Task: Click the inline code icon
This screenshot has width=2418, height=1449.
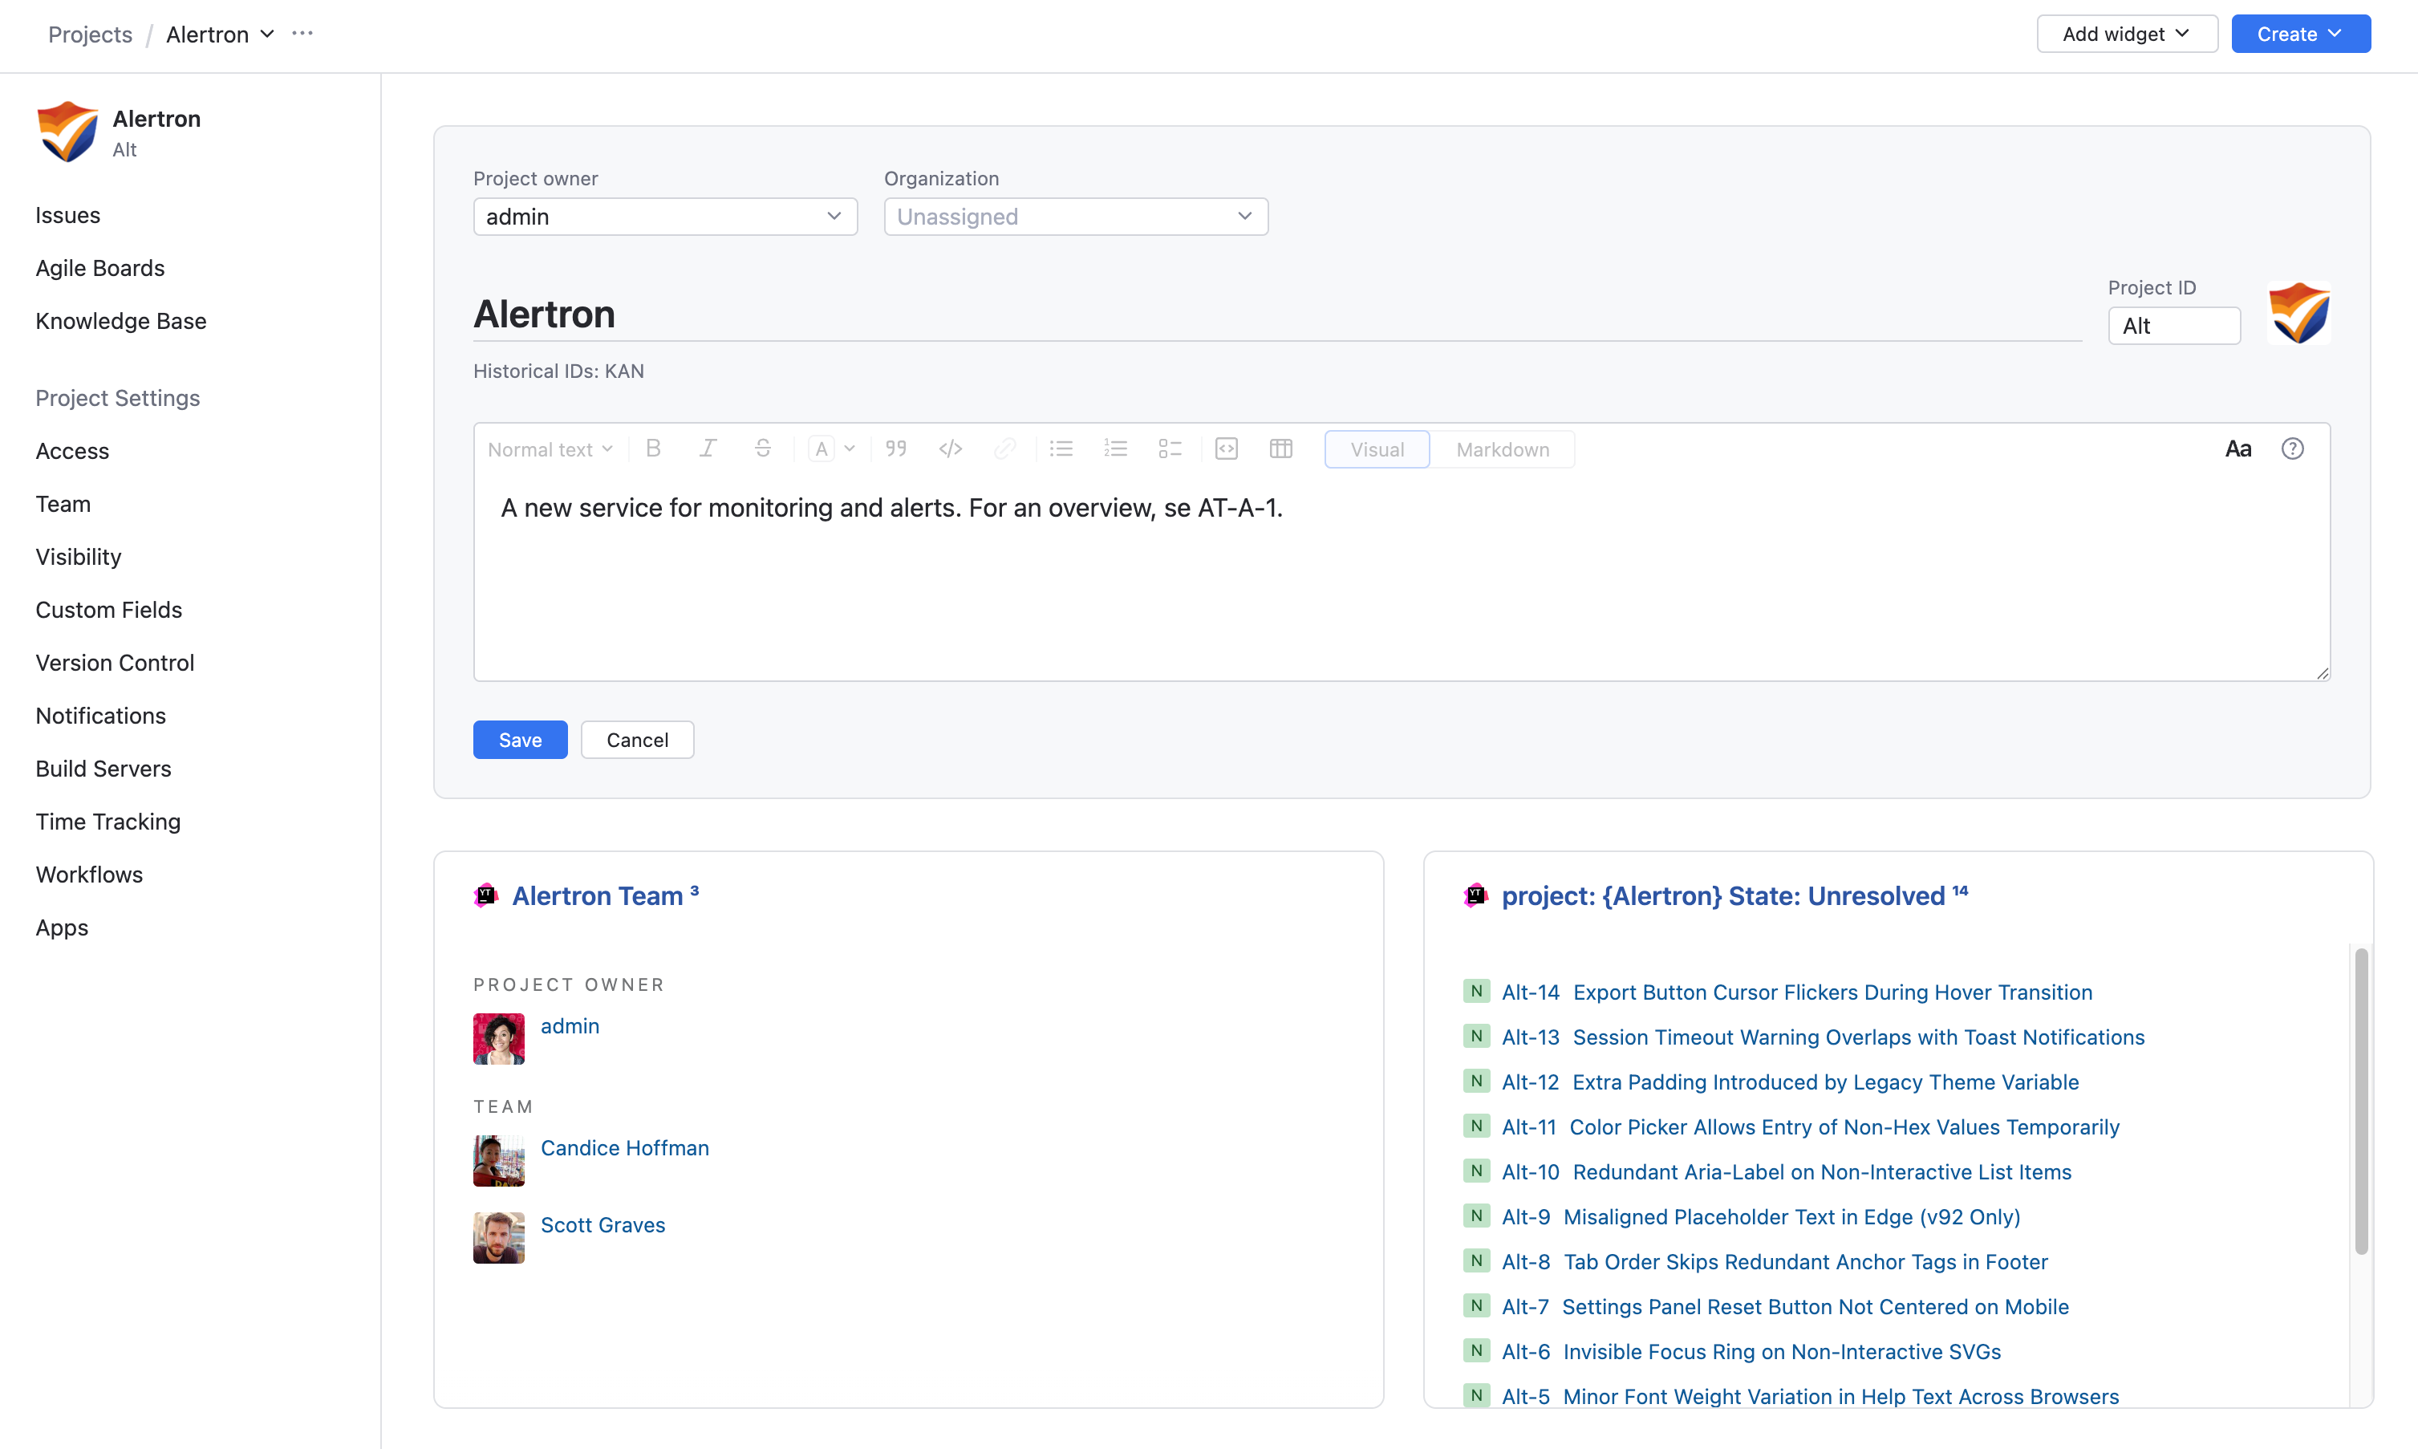Action: click(x=950, y=449)
